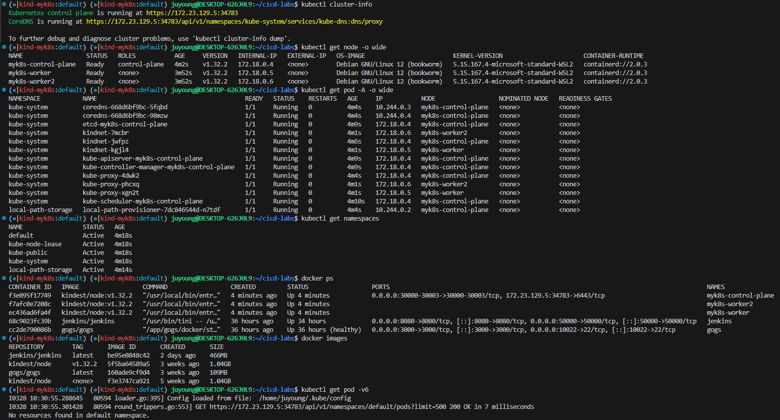Click pod name etcd-myk8s-control-plane
The height and width of the screenshot is (420, 780).
125,124
